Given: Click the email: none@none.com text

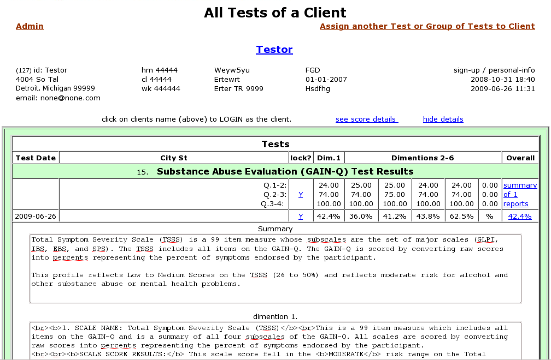Looking at the screenshot, I should tap(58, 98).
